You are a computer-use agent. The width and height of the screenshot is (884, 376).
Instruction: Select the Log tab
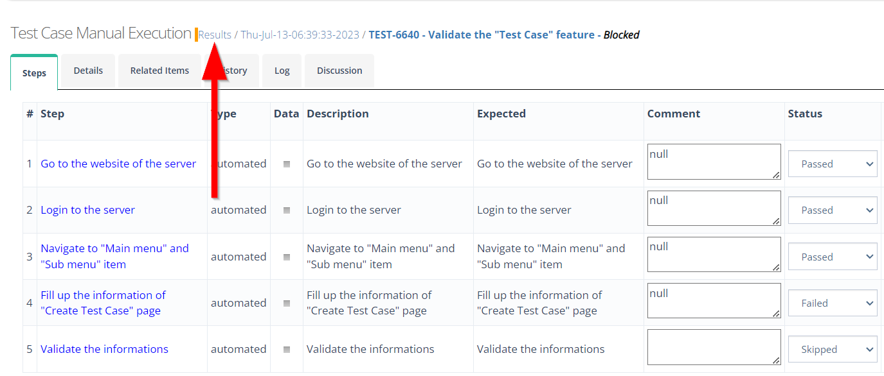[x=282, y=71]
